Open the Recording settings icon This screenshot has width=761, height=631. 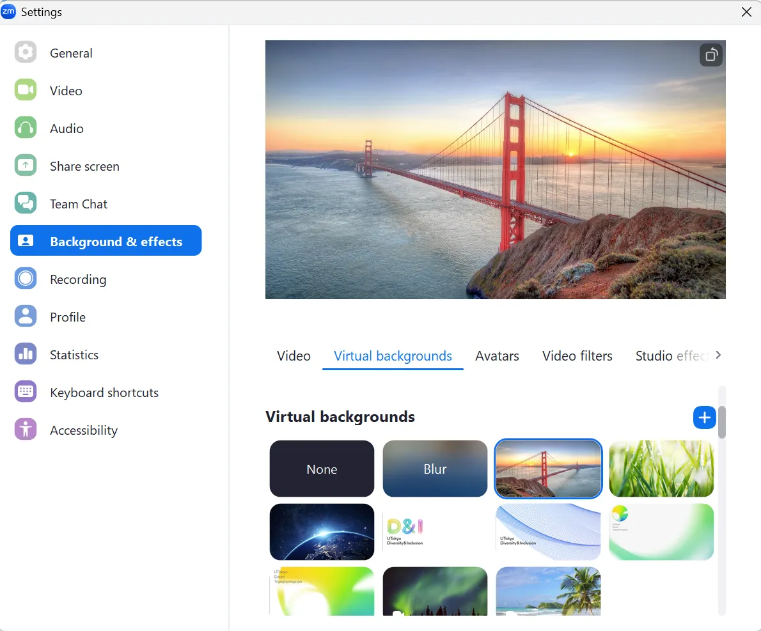26,279
